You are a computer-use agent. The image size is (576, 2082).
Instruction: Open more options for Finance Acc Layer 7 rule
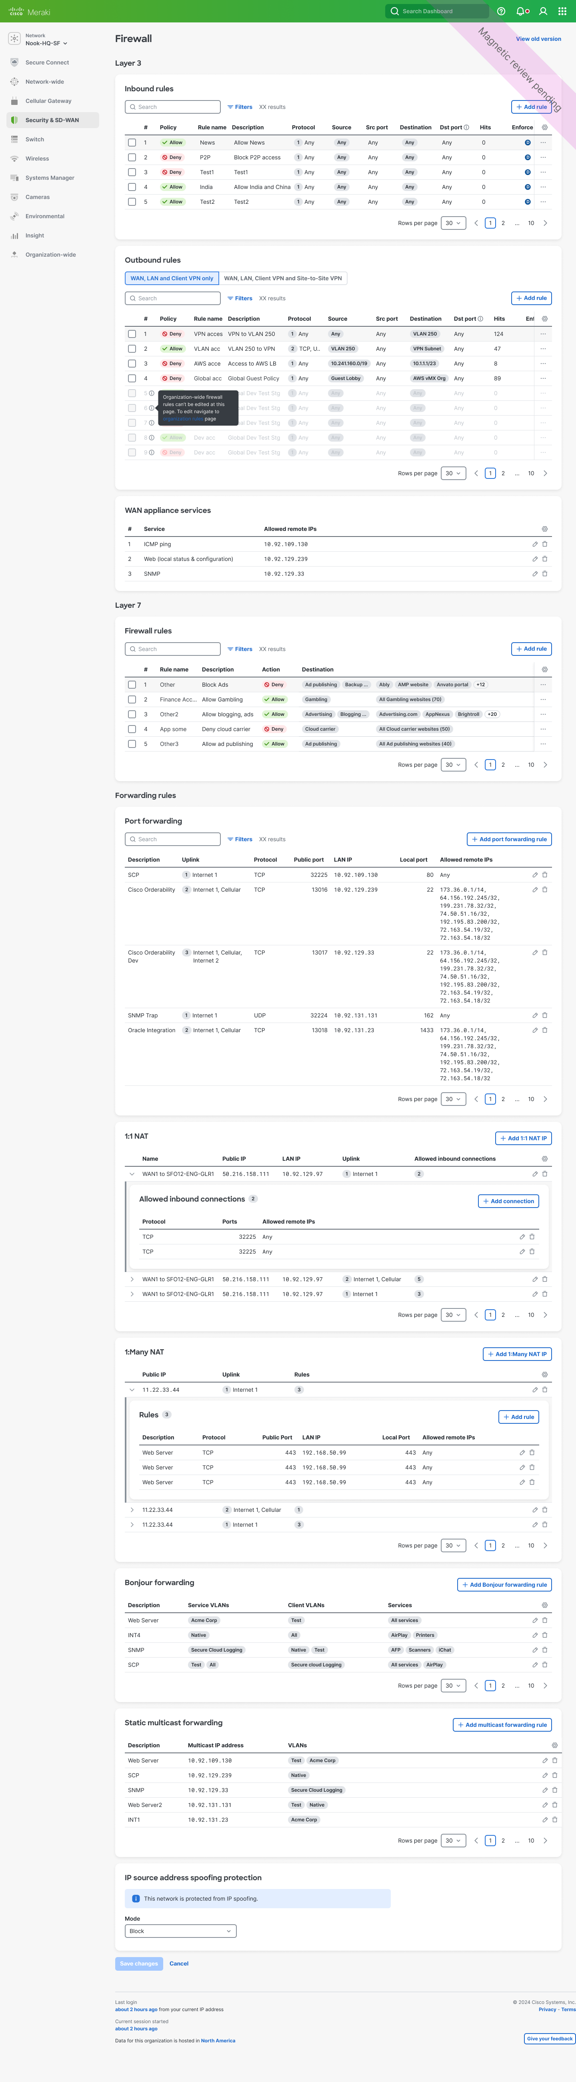pos(543,700)
